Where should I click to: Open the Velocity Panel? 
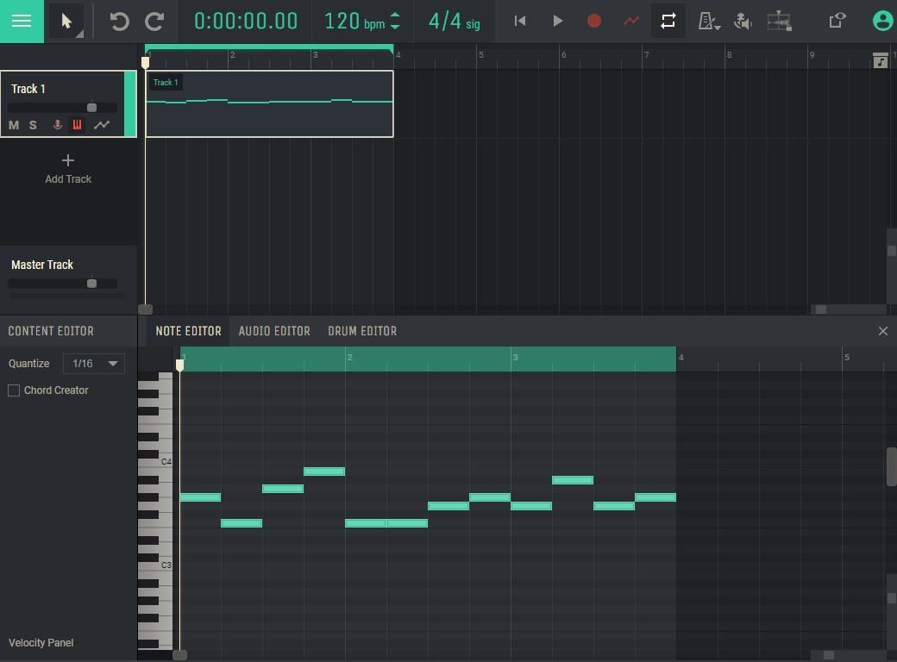click(41, 642)
